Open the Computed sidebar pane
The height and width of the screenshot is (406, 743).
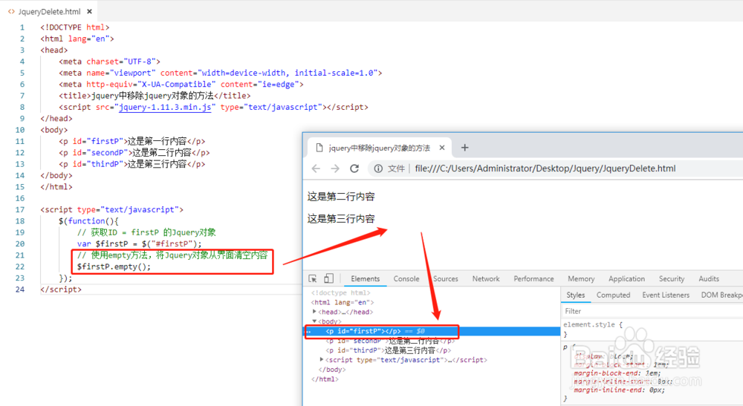pos(613,295)
